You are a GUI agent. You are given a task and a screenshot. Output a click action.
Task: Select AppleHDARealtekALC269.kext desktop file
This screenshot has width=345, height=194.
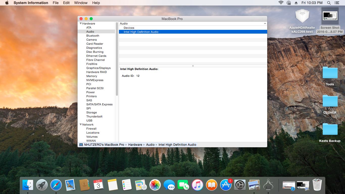point(302,21)
